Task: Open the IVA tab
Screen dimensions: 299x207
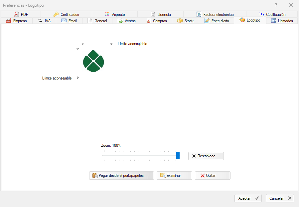Action: pyautogui.click(x=44, y=21)
